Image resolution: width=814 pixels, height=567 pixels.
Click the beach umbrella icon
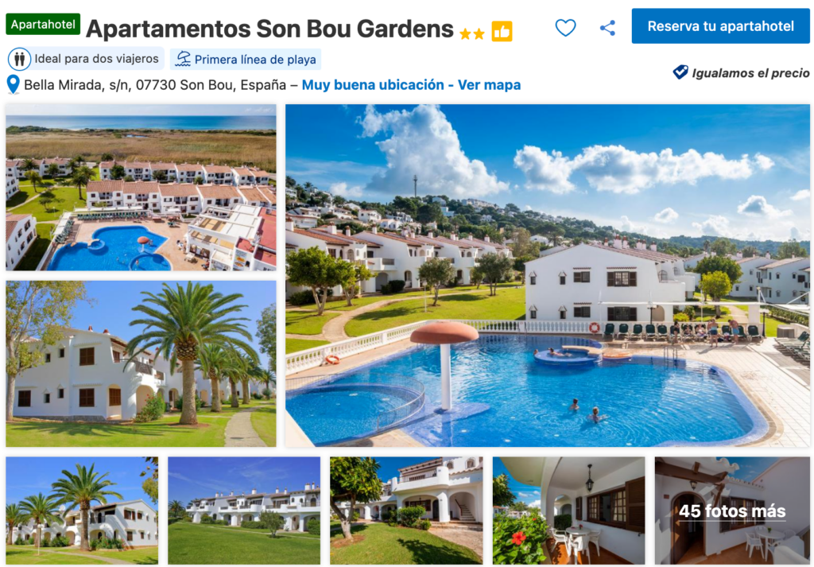pos(183,59)
